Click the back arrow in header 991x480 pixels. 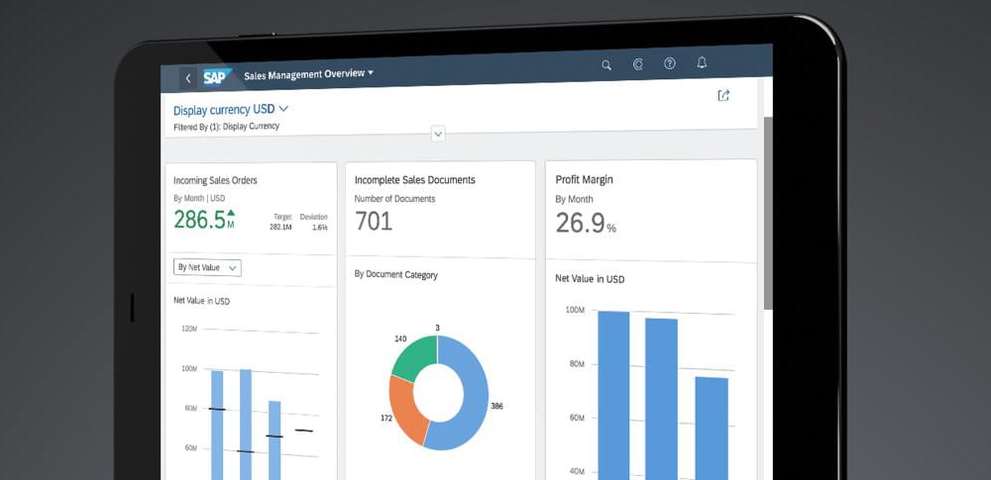coord(187,78)
